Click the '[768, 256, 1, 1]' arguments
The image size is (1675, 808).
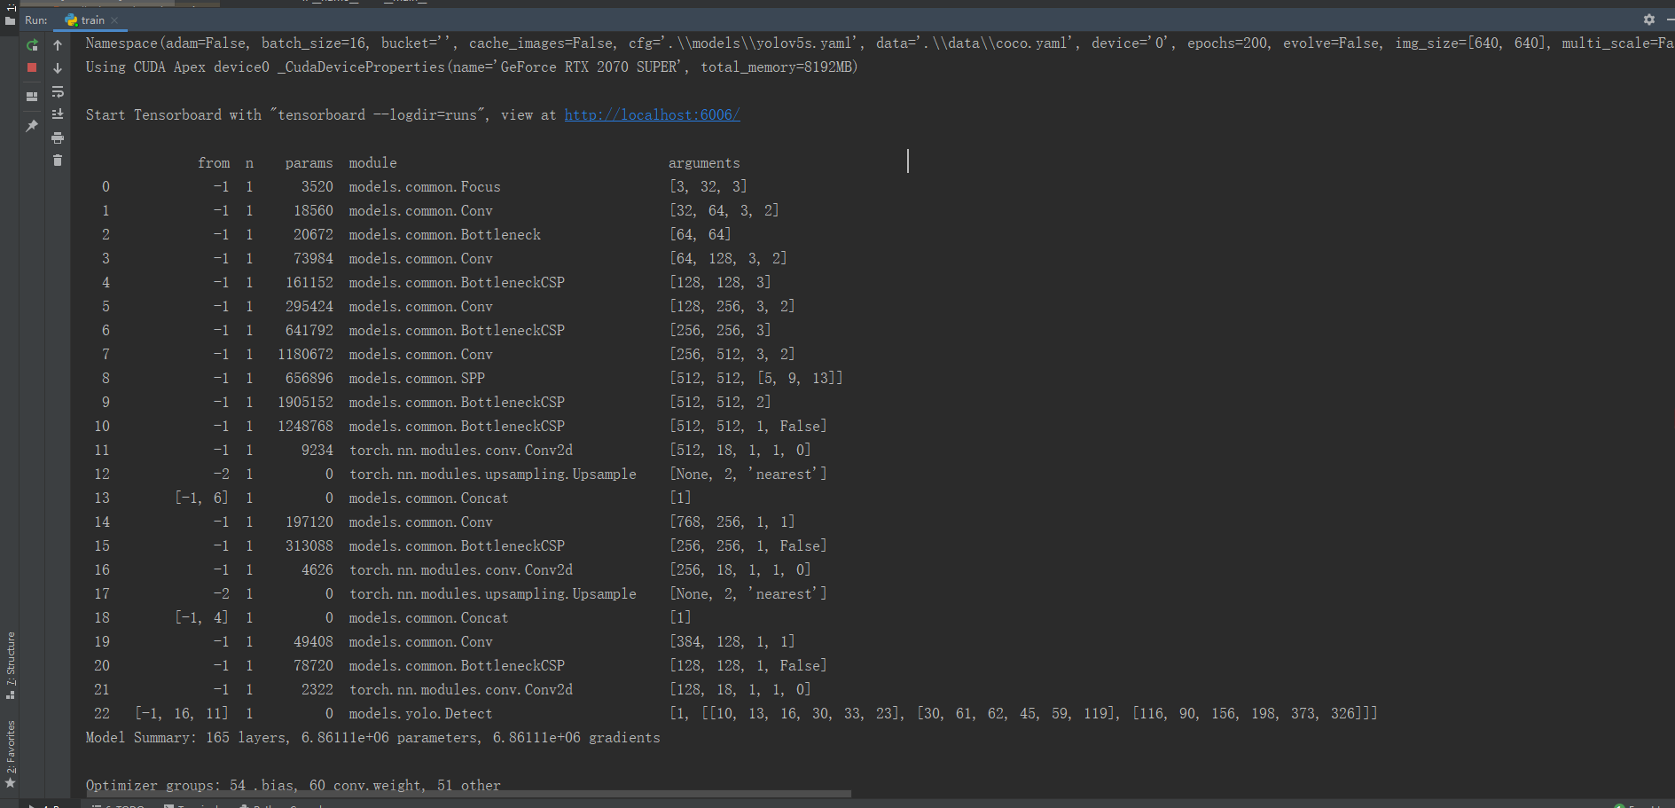pos(732,522)
